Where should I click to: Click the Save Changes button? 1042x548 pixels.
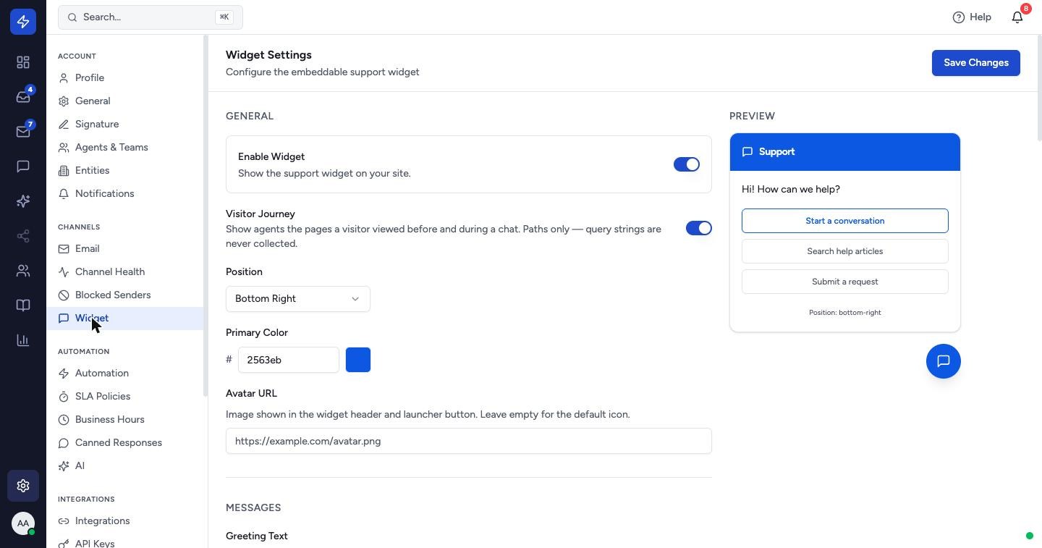(x=976, y=63)
